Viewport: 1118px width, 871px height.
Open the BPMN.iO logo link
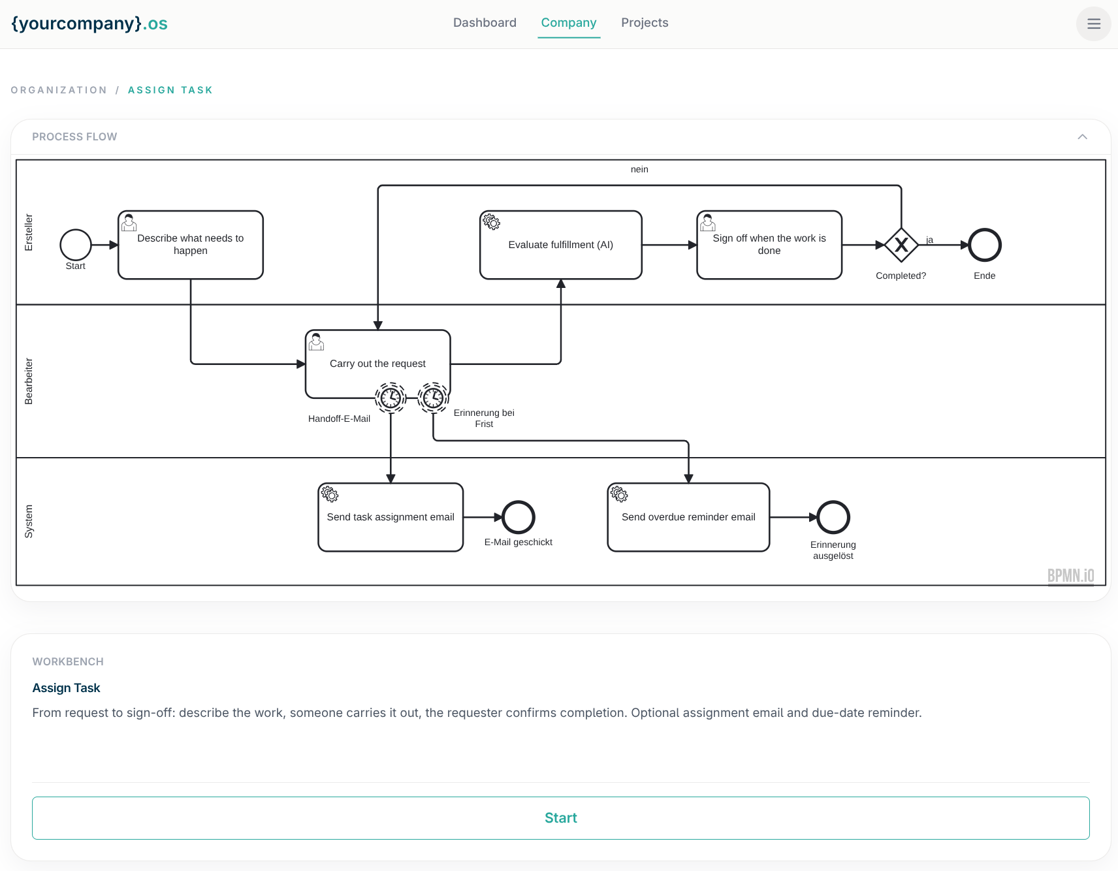point(1070,576)
